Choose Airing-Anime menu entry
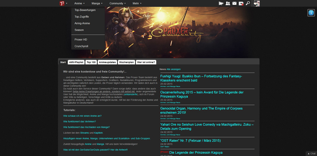317x156 pixels. coord(82,23)
